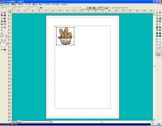Open the zoom percentage dropdown
The width and height of the screenshot is (162, 126).
tap(6, 37)
